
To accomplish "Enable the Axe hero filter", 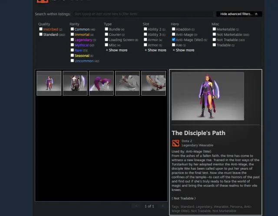I will pos(174,45).
